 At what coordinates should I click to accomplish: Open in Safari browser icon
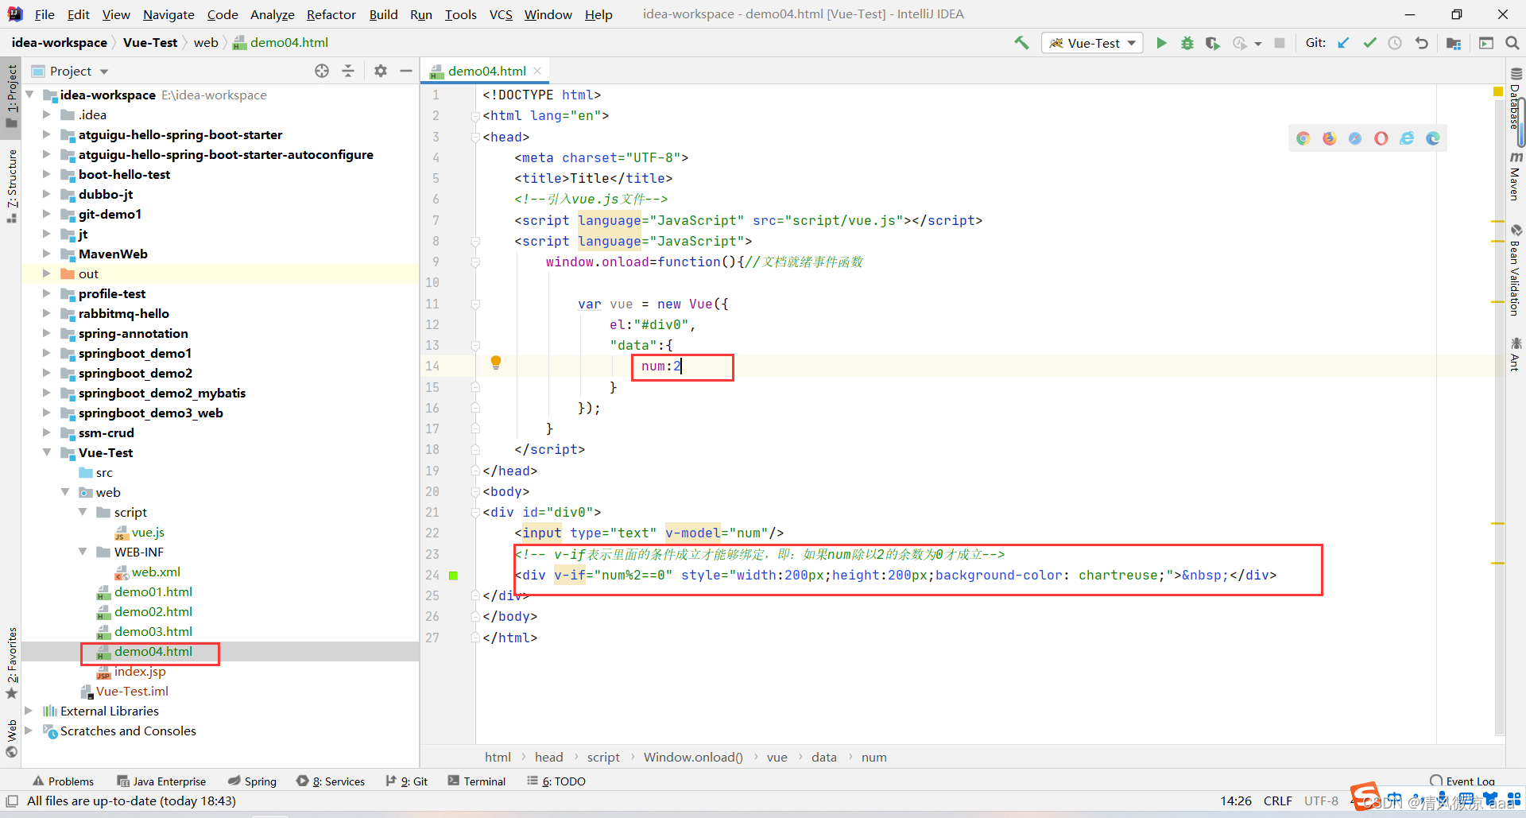click(1355, 138)
